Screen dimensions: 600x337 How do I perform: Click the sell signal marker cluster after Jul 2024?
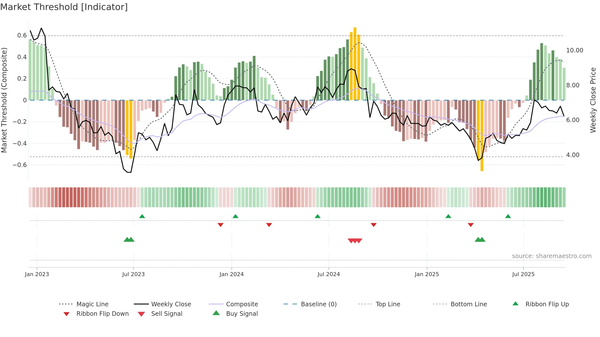pyautogui.click(x=355, y=241)
